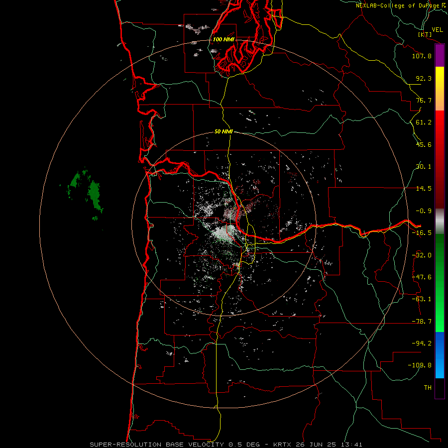The height and width of the screenshot is (448, 448).
Task: Click the gray echo cluster near the radar site
Action: [x=224, y=233]
